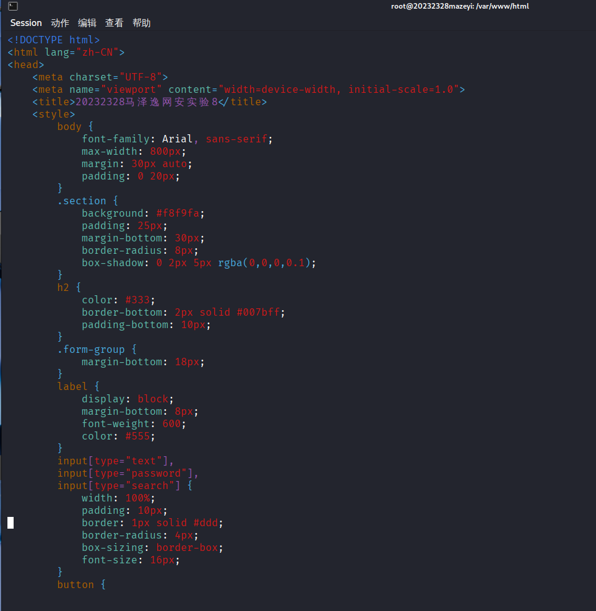Image resolution: width=596 pixels, height=611 pixels.
Task: Click the terminal icon in the title bar
Action: click(x=13, y=6)
